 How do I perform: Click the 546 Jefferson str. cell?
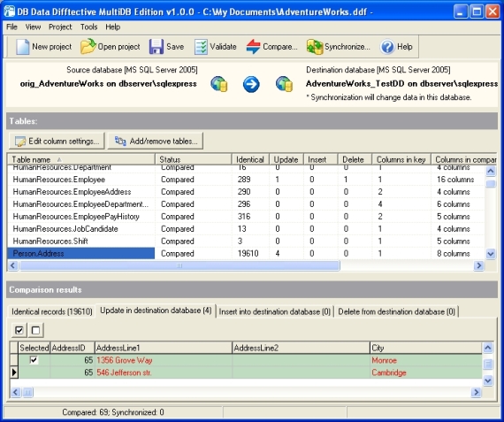pos(164,372)
